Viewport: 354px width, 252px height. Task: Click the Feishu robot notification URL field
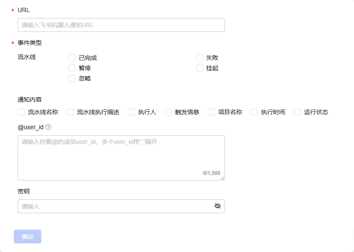coord(121,25)
